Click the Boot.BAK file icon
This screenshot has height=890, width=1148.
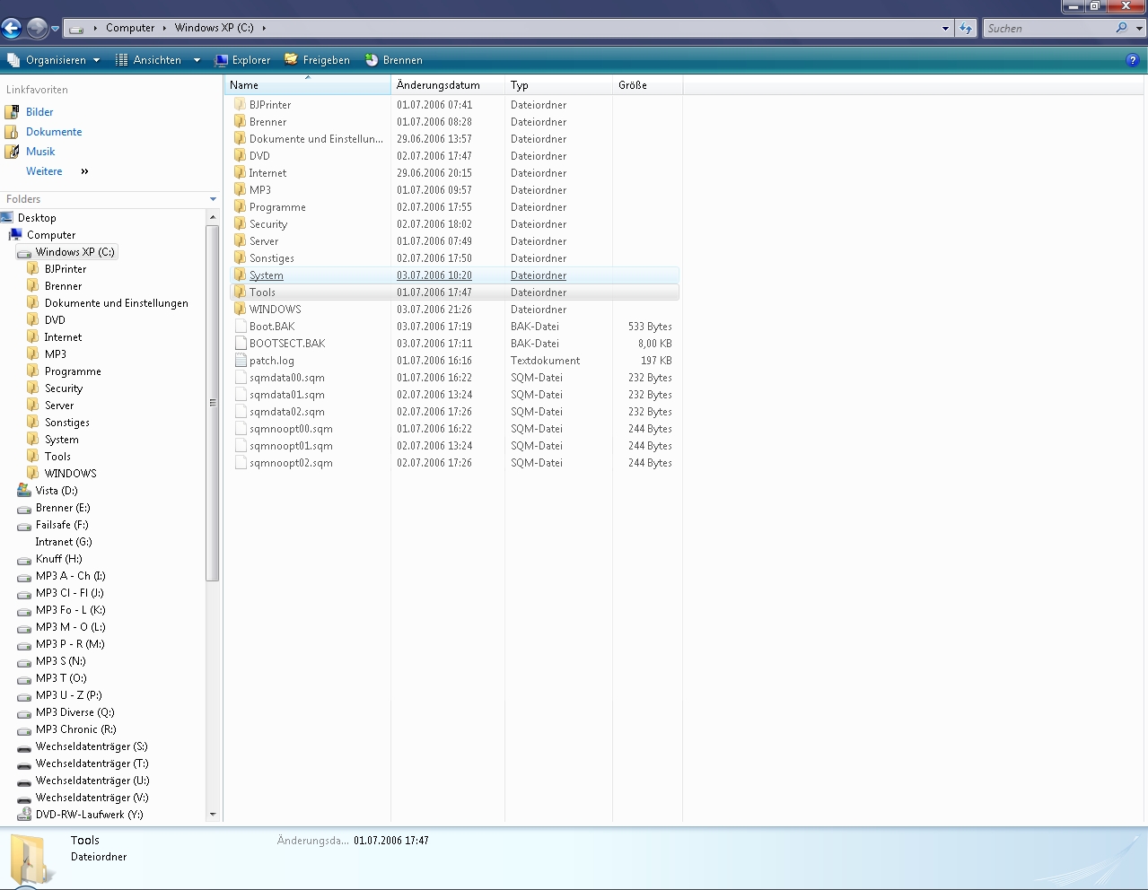point(241,326)
